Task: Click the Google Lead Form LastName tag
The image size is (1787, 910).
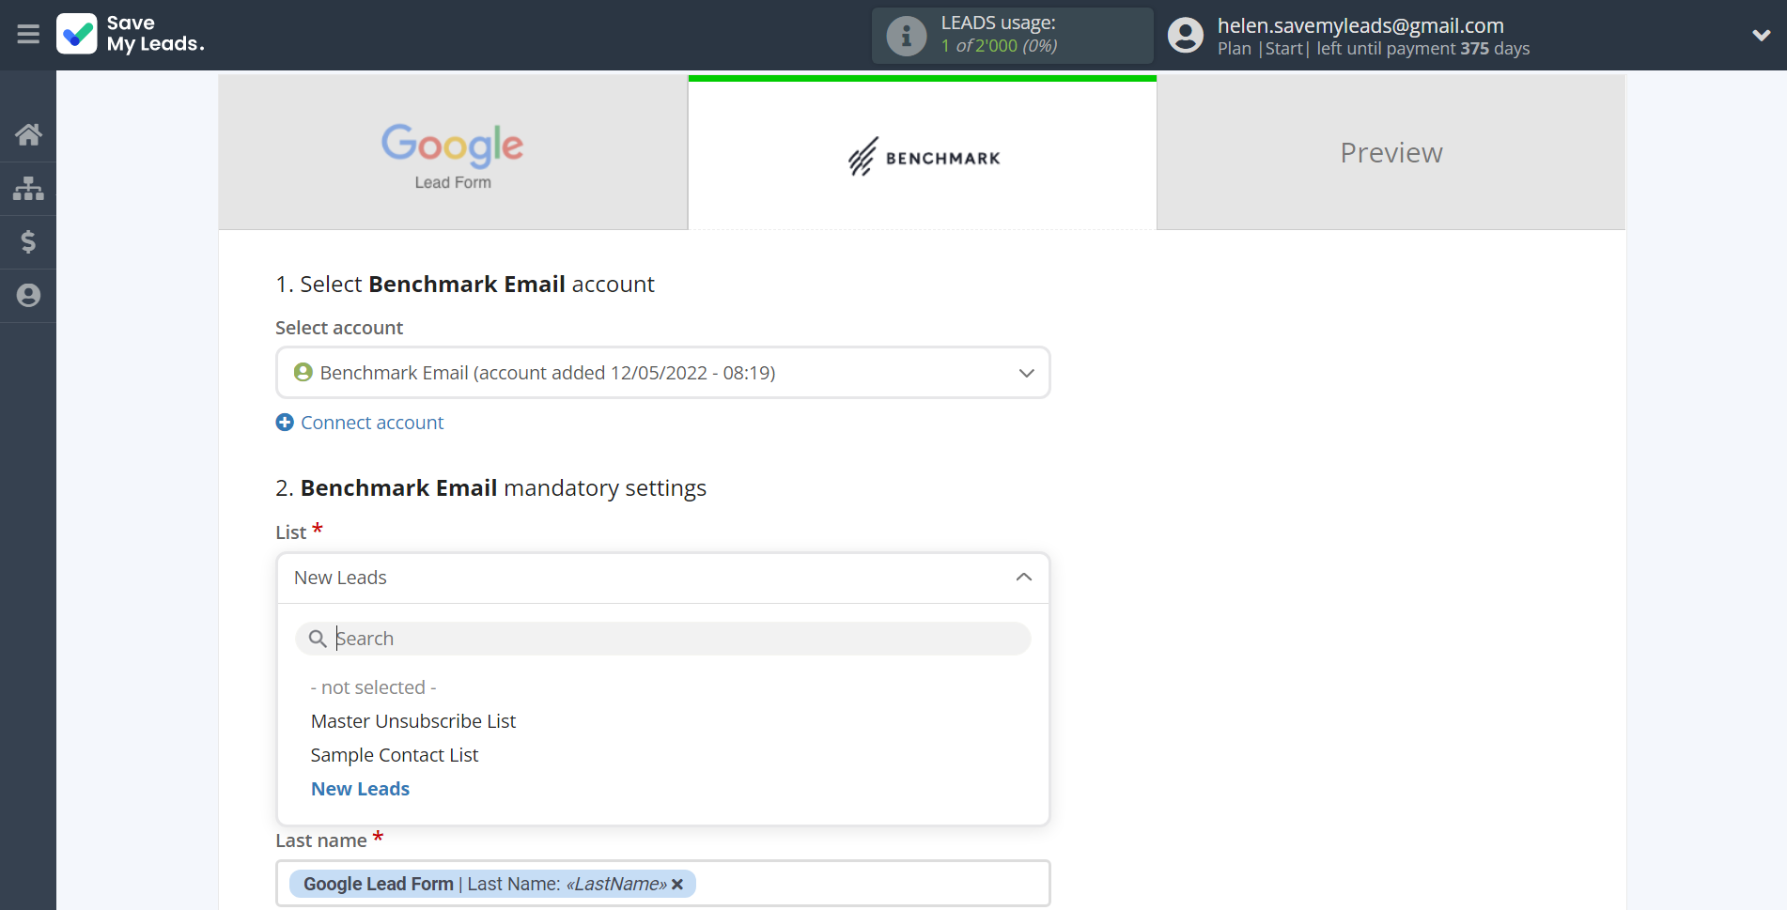Action: coord(492,884)
